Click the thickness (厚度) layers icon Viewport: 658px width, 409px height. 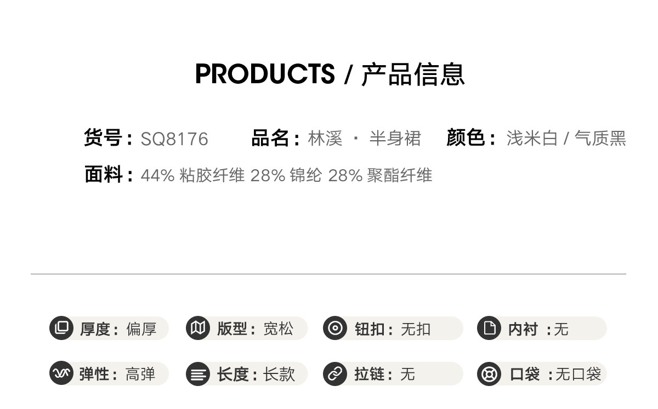pos(61,329)
